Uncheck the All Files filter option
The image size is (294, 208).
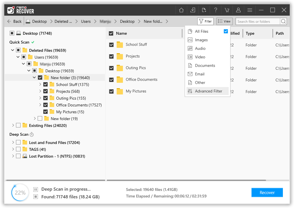(226, 31)
